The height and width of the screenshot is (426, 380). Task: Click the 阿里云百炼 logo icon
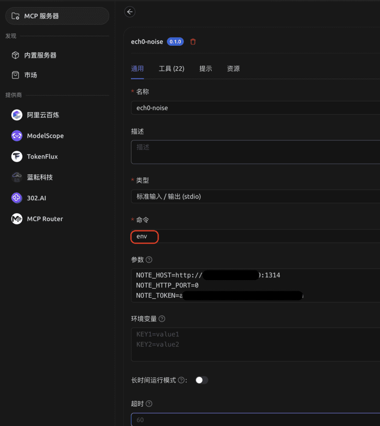[17, 115]
